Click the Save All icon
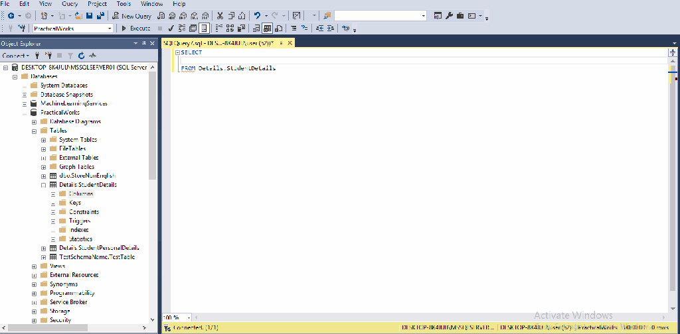 pos(100,15)
